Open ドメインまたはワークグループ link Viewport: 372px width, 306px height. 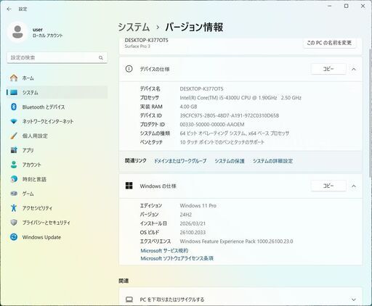(x=180, y=161)
